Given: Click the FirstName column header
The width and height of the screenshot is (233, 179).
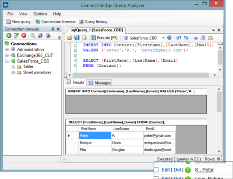Looking at the screenshot, I should coord(95,129).
